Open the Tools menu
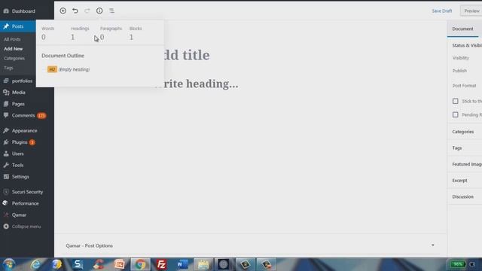Viewport: 482px width, 271px height. 17,166
